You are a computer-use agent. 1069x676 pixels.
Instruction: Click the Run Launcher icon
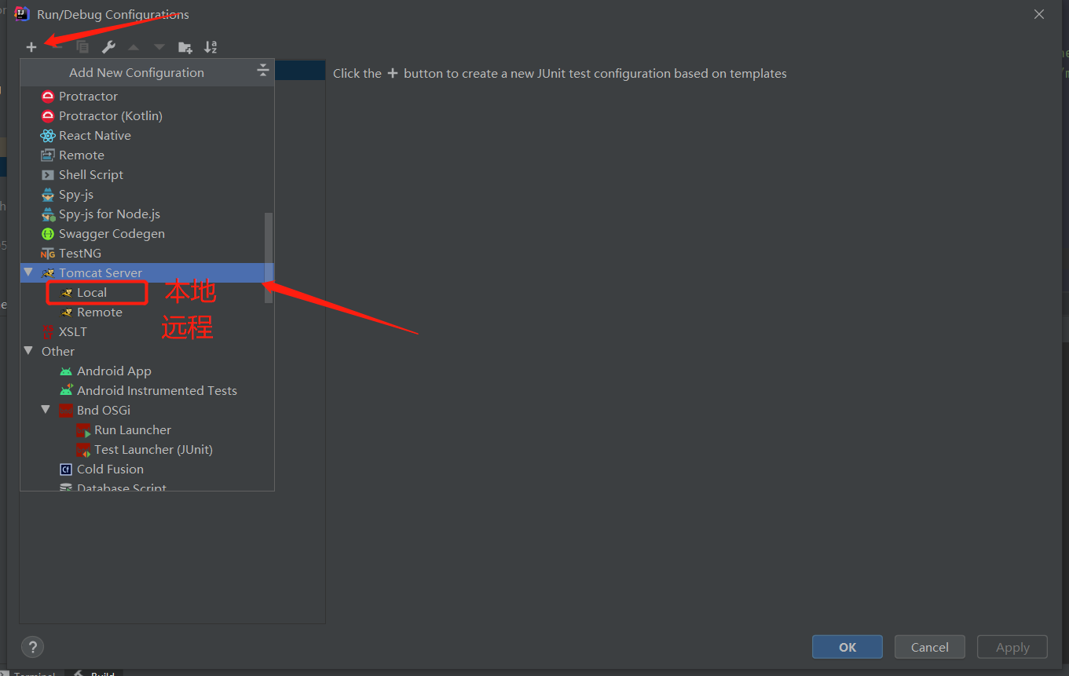(x=83, y=430)
